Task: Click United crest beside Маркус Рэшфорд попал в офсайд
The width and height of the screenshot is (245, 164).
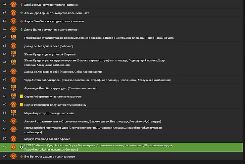Action: 13,139
